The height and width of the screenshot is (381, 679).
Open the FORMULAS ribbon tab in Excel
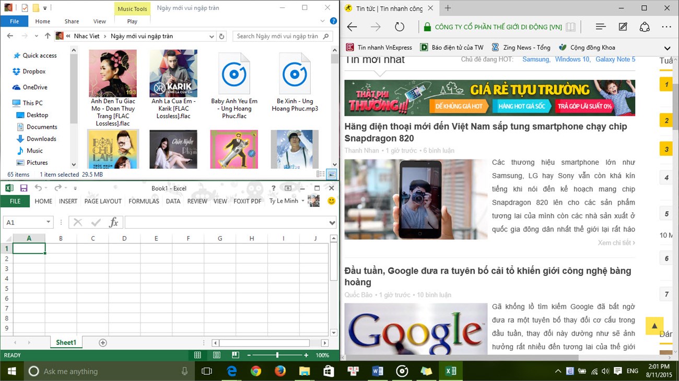[144, 201]
